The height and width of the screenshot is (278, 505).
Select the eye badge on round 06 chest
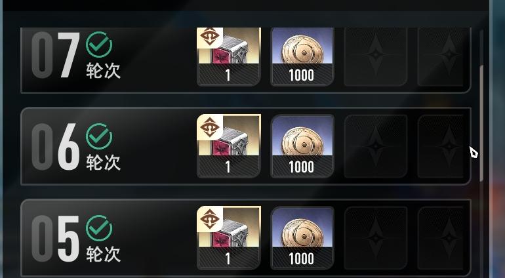point(210,127)
